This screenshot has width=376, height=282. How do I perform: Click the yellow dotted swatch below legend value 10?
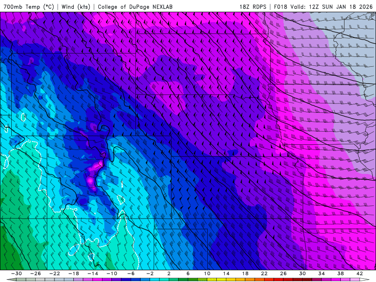point(212,280)
